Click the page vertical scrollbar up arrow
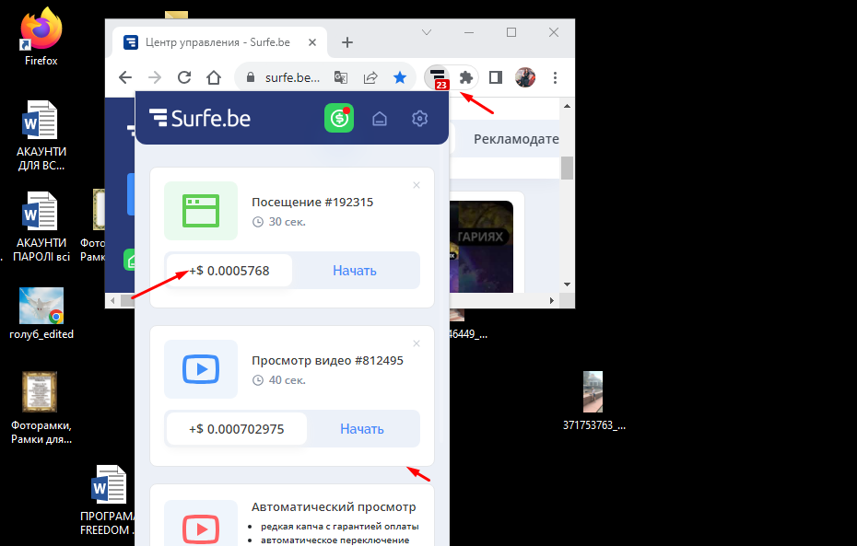Image resolution: width=857 pixels, height=546 pixels. (x=567, y=106)
